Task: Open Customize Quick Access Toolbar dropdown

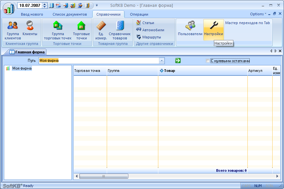Action: (x=97, y=6)
